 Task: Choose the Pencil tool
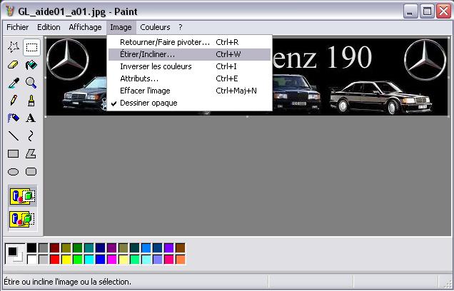pos(14,101)
